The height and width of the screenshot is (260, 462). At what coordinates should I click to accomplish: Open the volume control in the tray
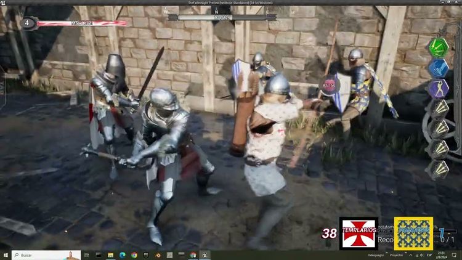tap(422, 255)
